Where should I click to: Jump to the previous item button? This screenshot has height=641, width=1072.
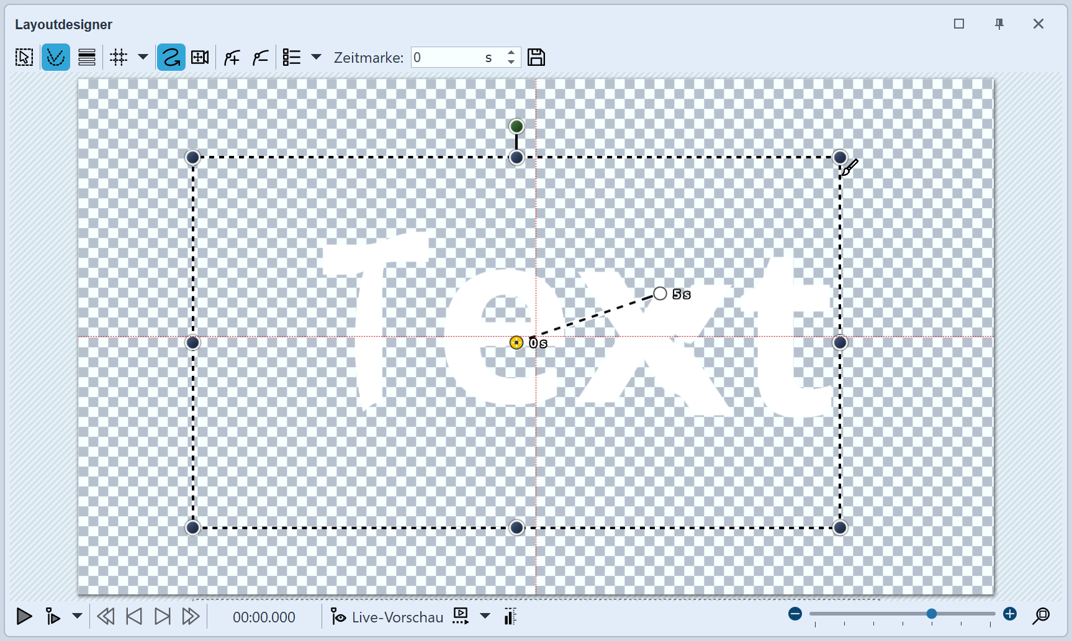pyautogui.click(x=134, y=617)
